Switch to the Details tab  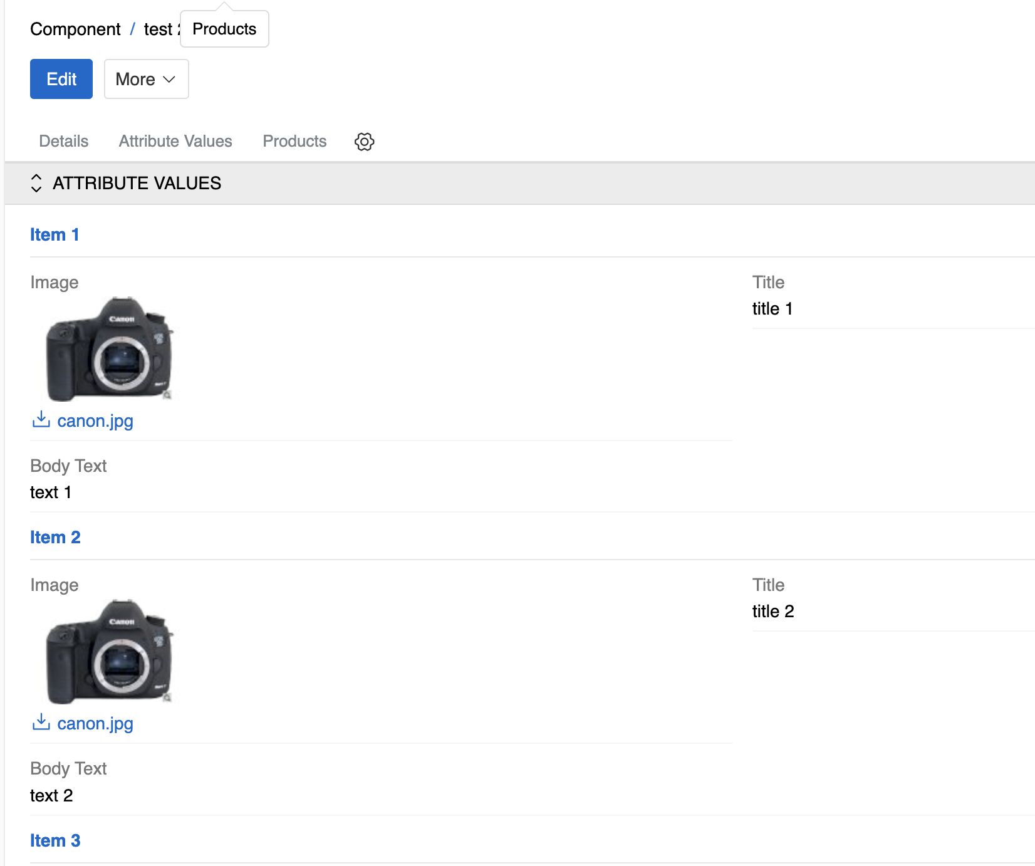point(63,142)
